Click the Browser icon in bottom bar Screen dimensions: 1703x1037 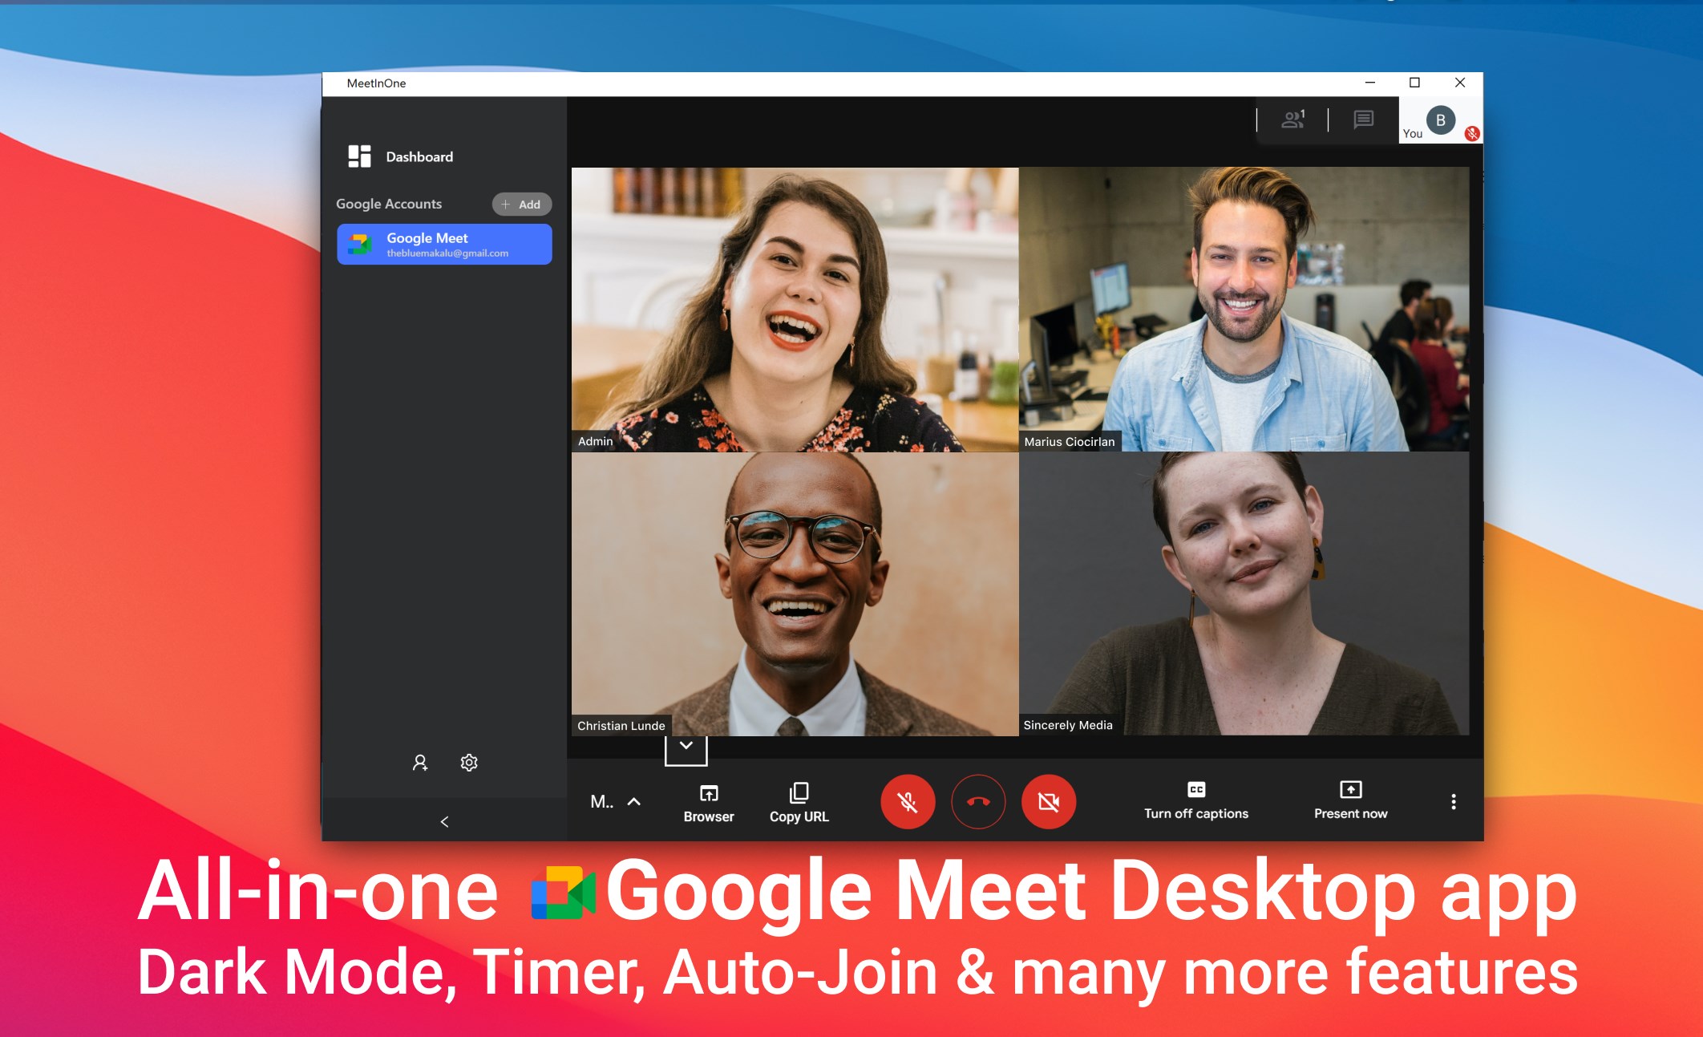tap(709, 793)
